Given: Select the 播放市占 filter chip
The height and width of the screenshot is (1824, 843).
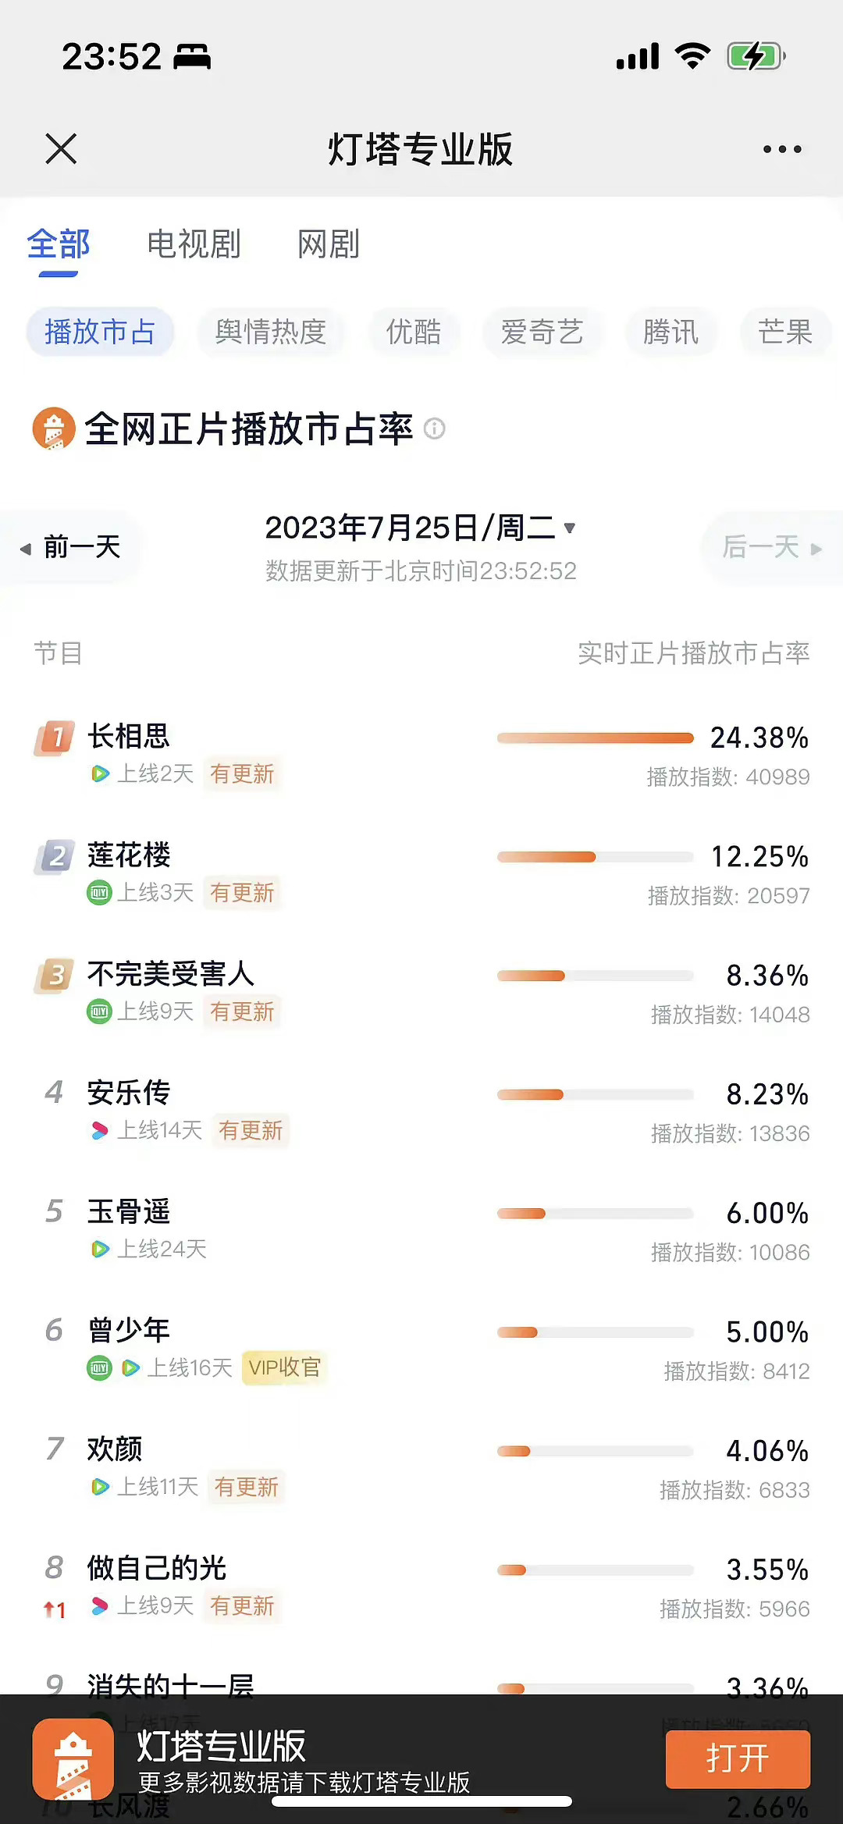Looking at the screenshot, I should 100,332.
